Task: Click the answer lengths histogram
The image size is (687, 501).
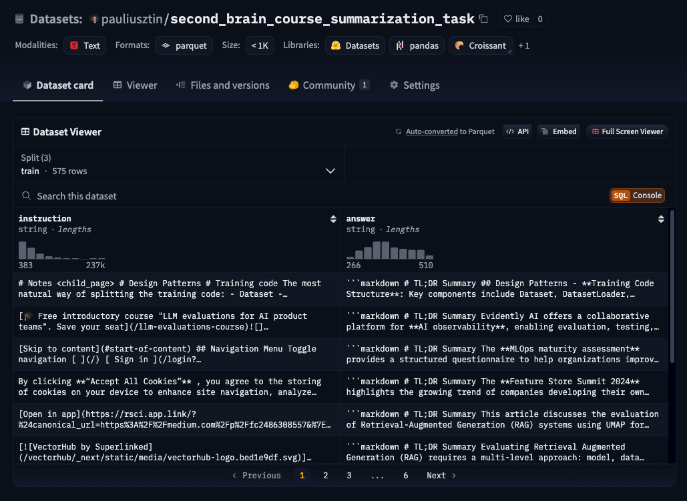Action: [x=389, y=251]
